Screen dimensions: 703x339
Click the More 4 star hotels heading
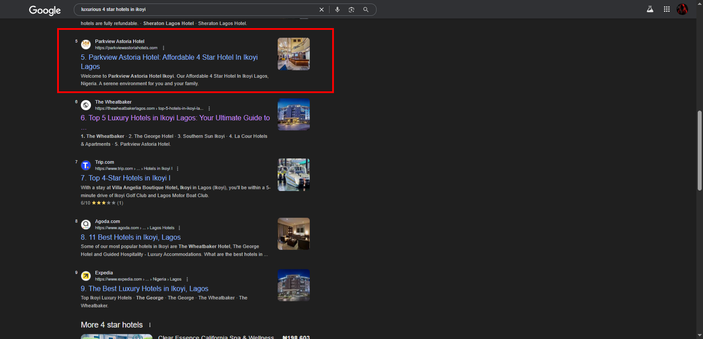112,325
